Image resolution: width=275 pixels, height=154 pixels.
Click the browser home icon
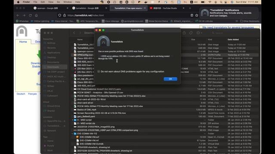pyautogui.click(x=36, y=15)
